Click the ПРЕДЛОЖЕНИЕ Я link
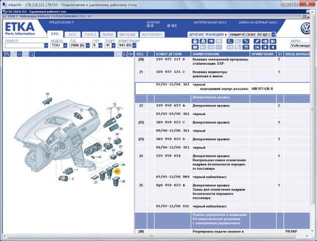This screenshot has height=241, width=317. click(x=61, y=23)
